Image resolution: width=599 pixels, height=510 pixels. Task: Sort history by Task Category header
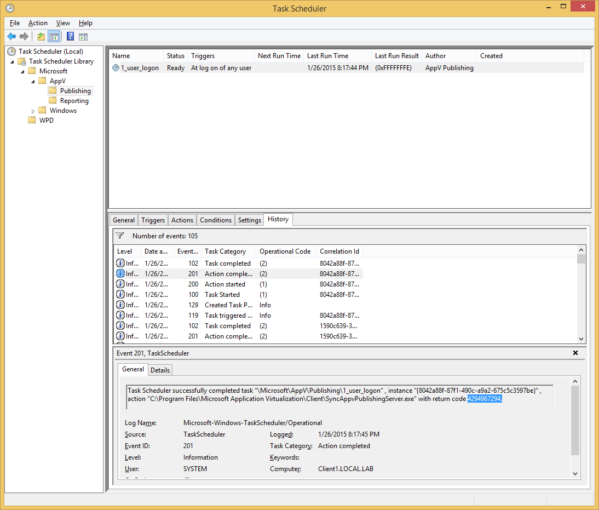(229, 251)
